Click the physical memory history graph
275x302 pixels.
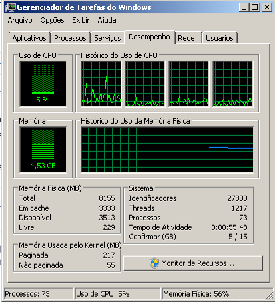167,150
